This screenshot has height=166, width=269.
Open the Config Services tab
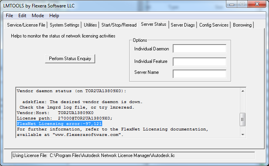point(214,25)
